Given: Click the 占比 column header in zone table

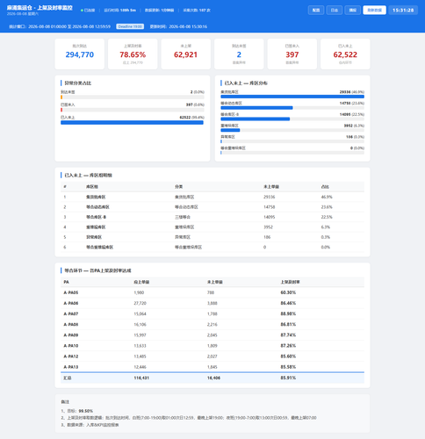Looking at the screenshot, I should click(325, 187).
